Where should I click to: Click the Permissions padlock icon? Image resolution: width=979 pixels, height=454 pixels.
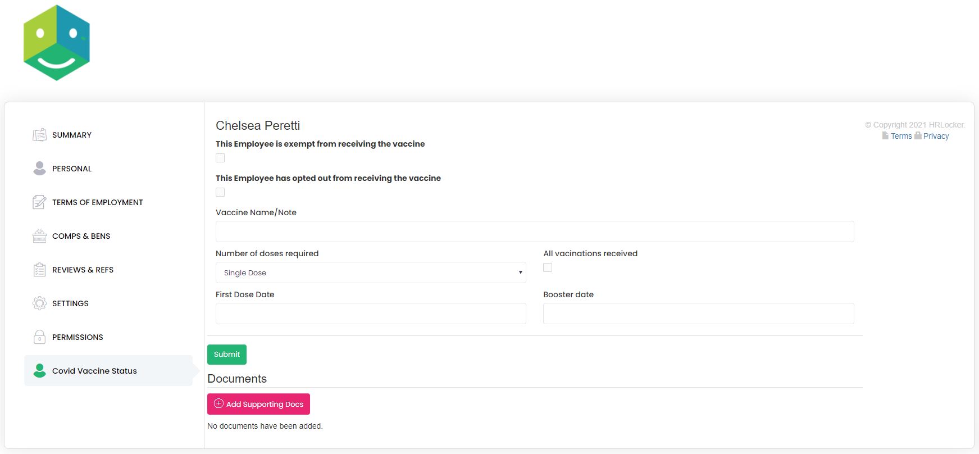(39, 337)
